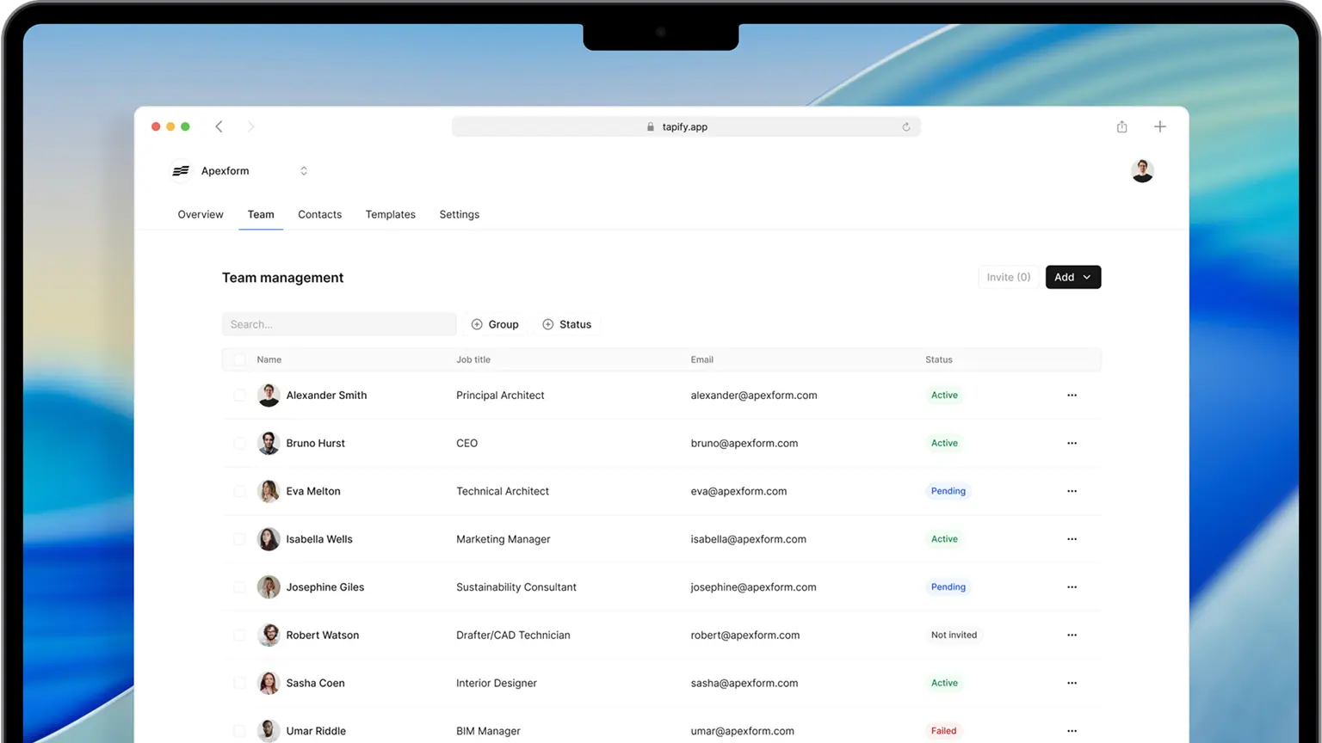
Task: Switch to the Contacts tab
Action: (319, 214)
